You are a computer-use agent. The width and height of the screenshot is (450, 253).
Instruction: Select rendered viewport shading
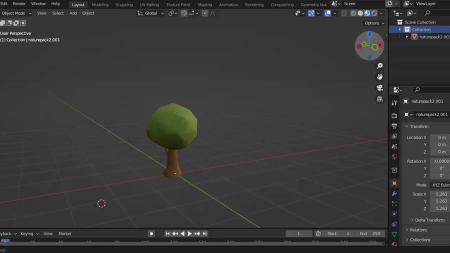pos(374,13)
